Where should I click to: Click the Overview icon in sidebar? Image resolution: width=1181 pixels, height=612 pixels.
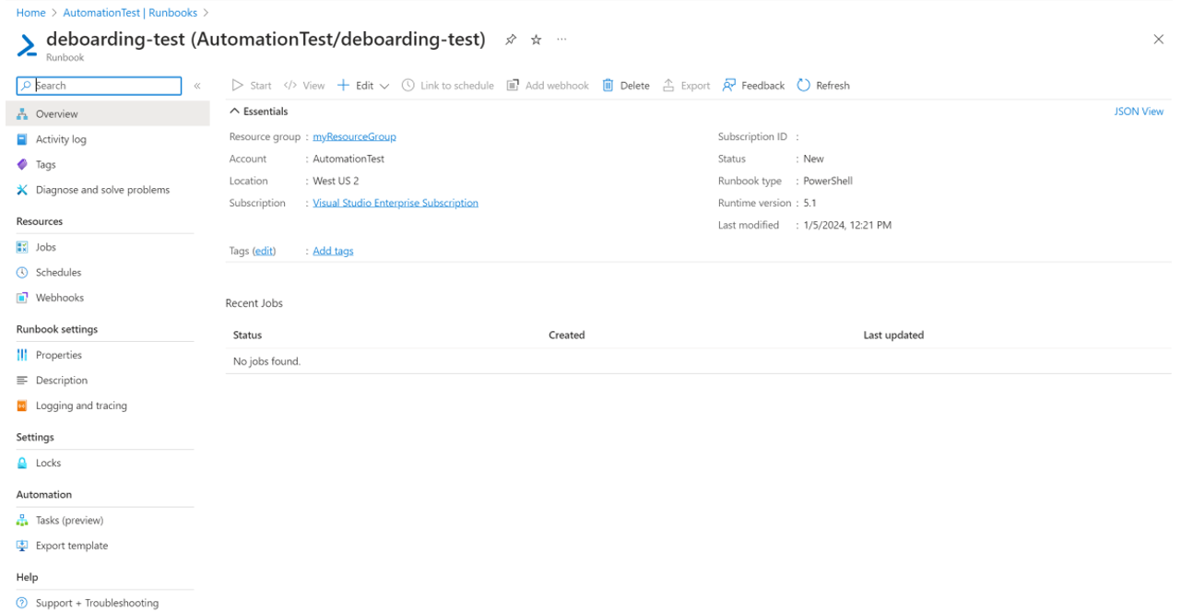[x=22, y=114]
